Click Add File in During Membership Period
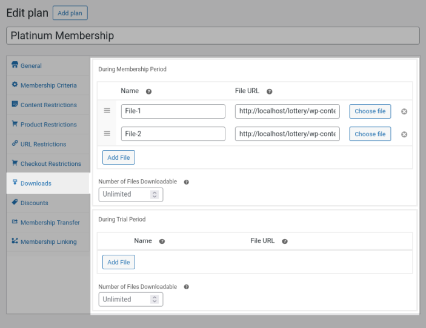This screenshot has width=426, height=328. [118, 157]
